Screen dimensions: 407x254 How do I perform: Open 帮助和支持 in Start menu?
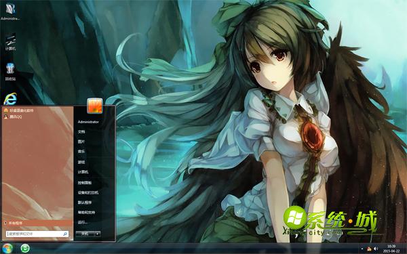coord(86,212)
